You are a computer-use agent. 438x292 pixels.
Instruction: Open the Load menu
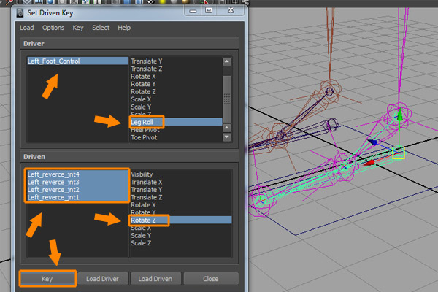(27, 28)
